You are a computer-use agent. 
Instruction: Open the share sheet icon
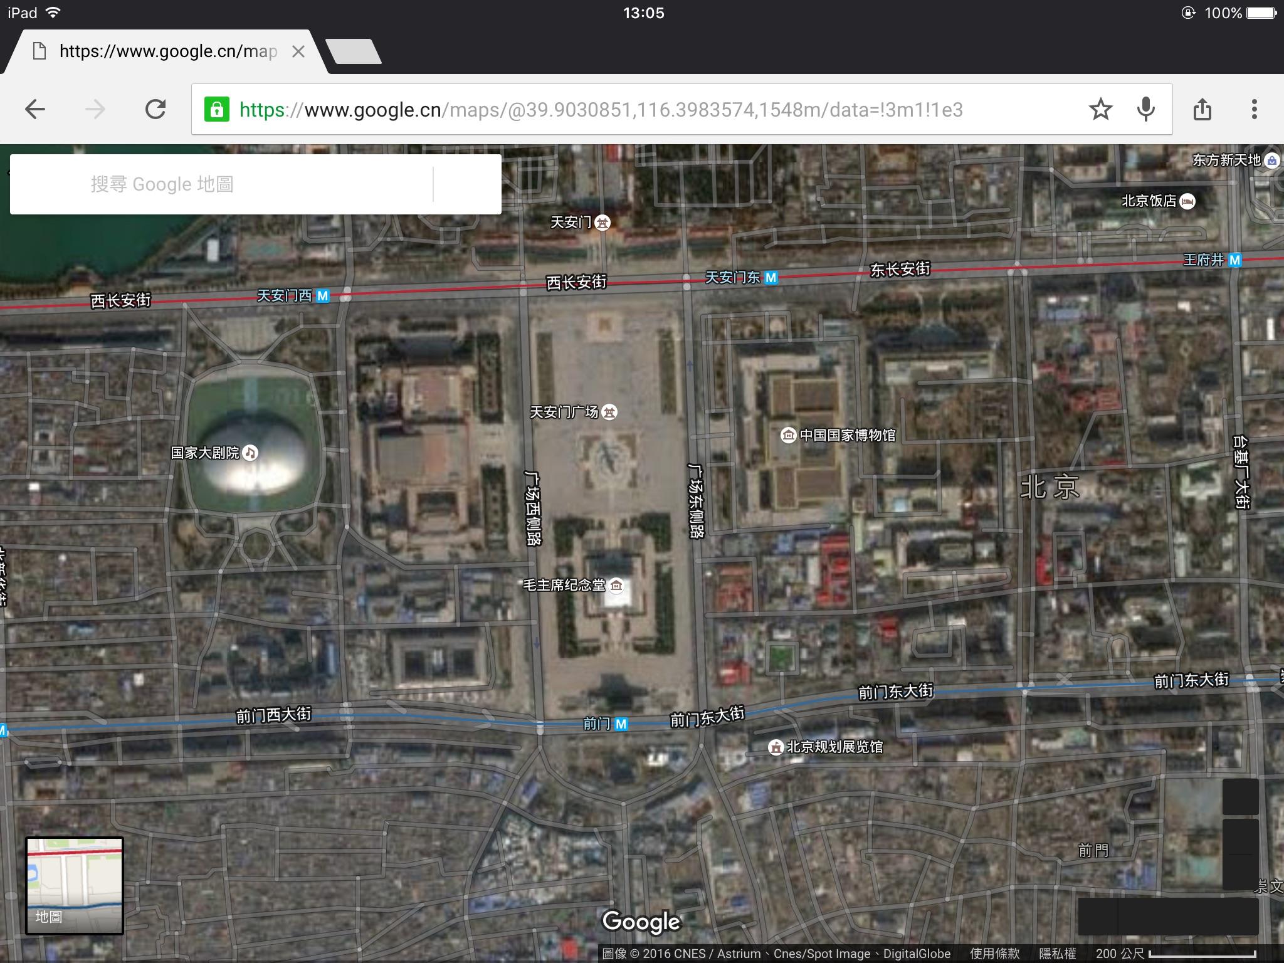tap(1202, 110)
